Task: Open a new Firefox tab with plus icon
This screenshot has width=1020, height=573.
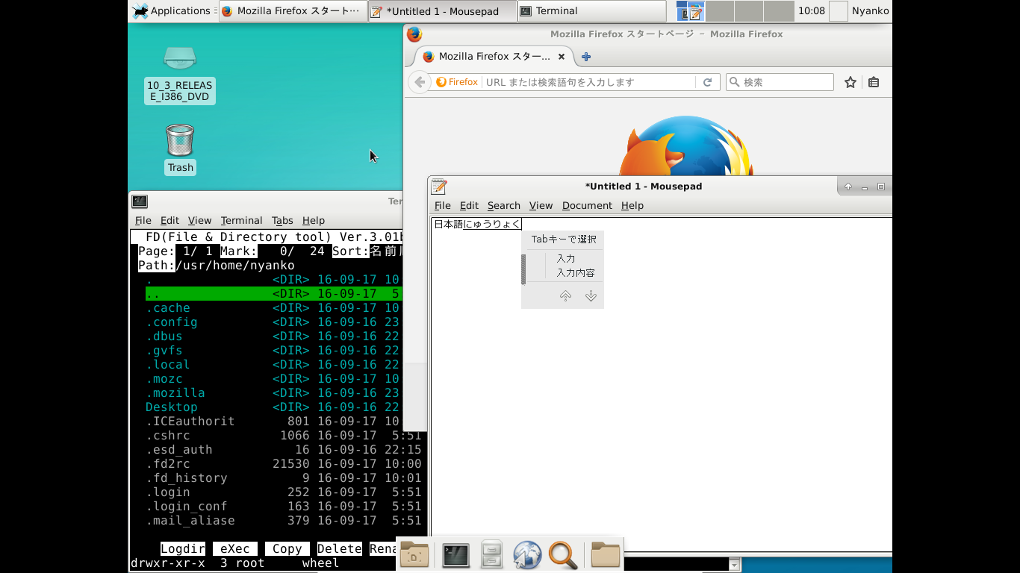Action: tap(586, 57)
